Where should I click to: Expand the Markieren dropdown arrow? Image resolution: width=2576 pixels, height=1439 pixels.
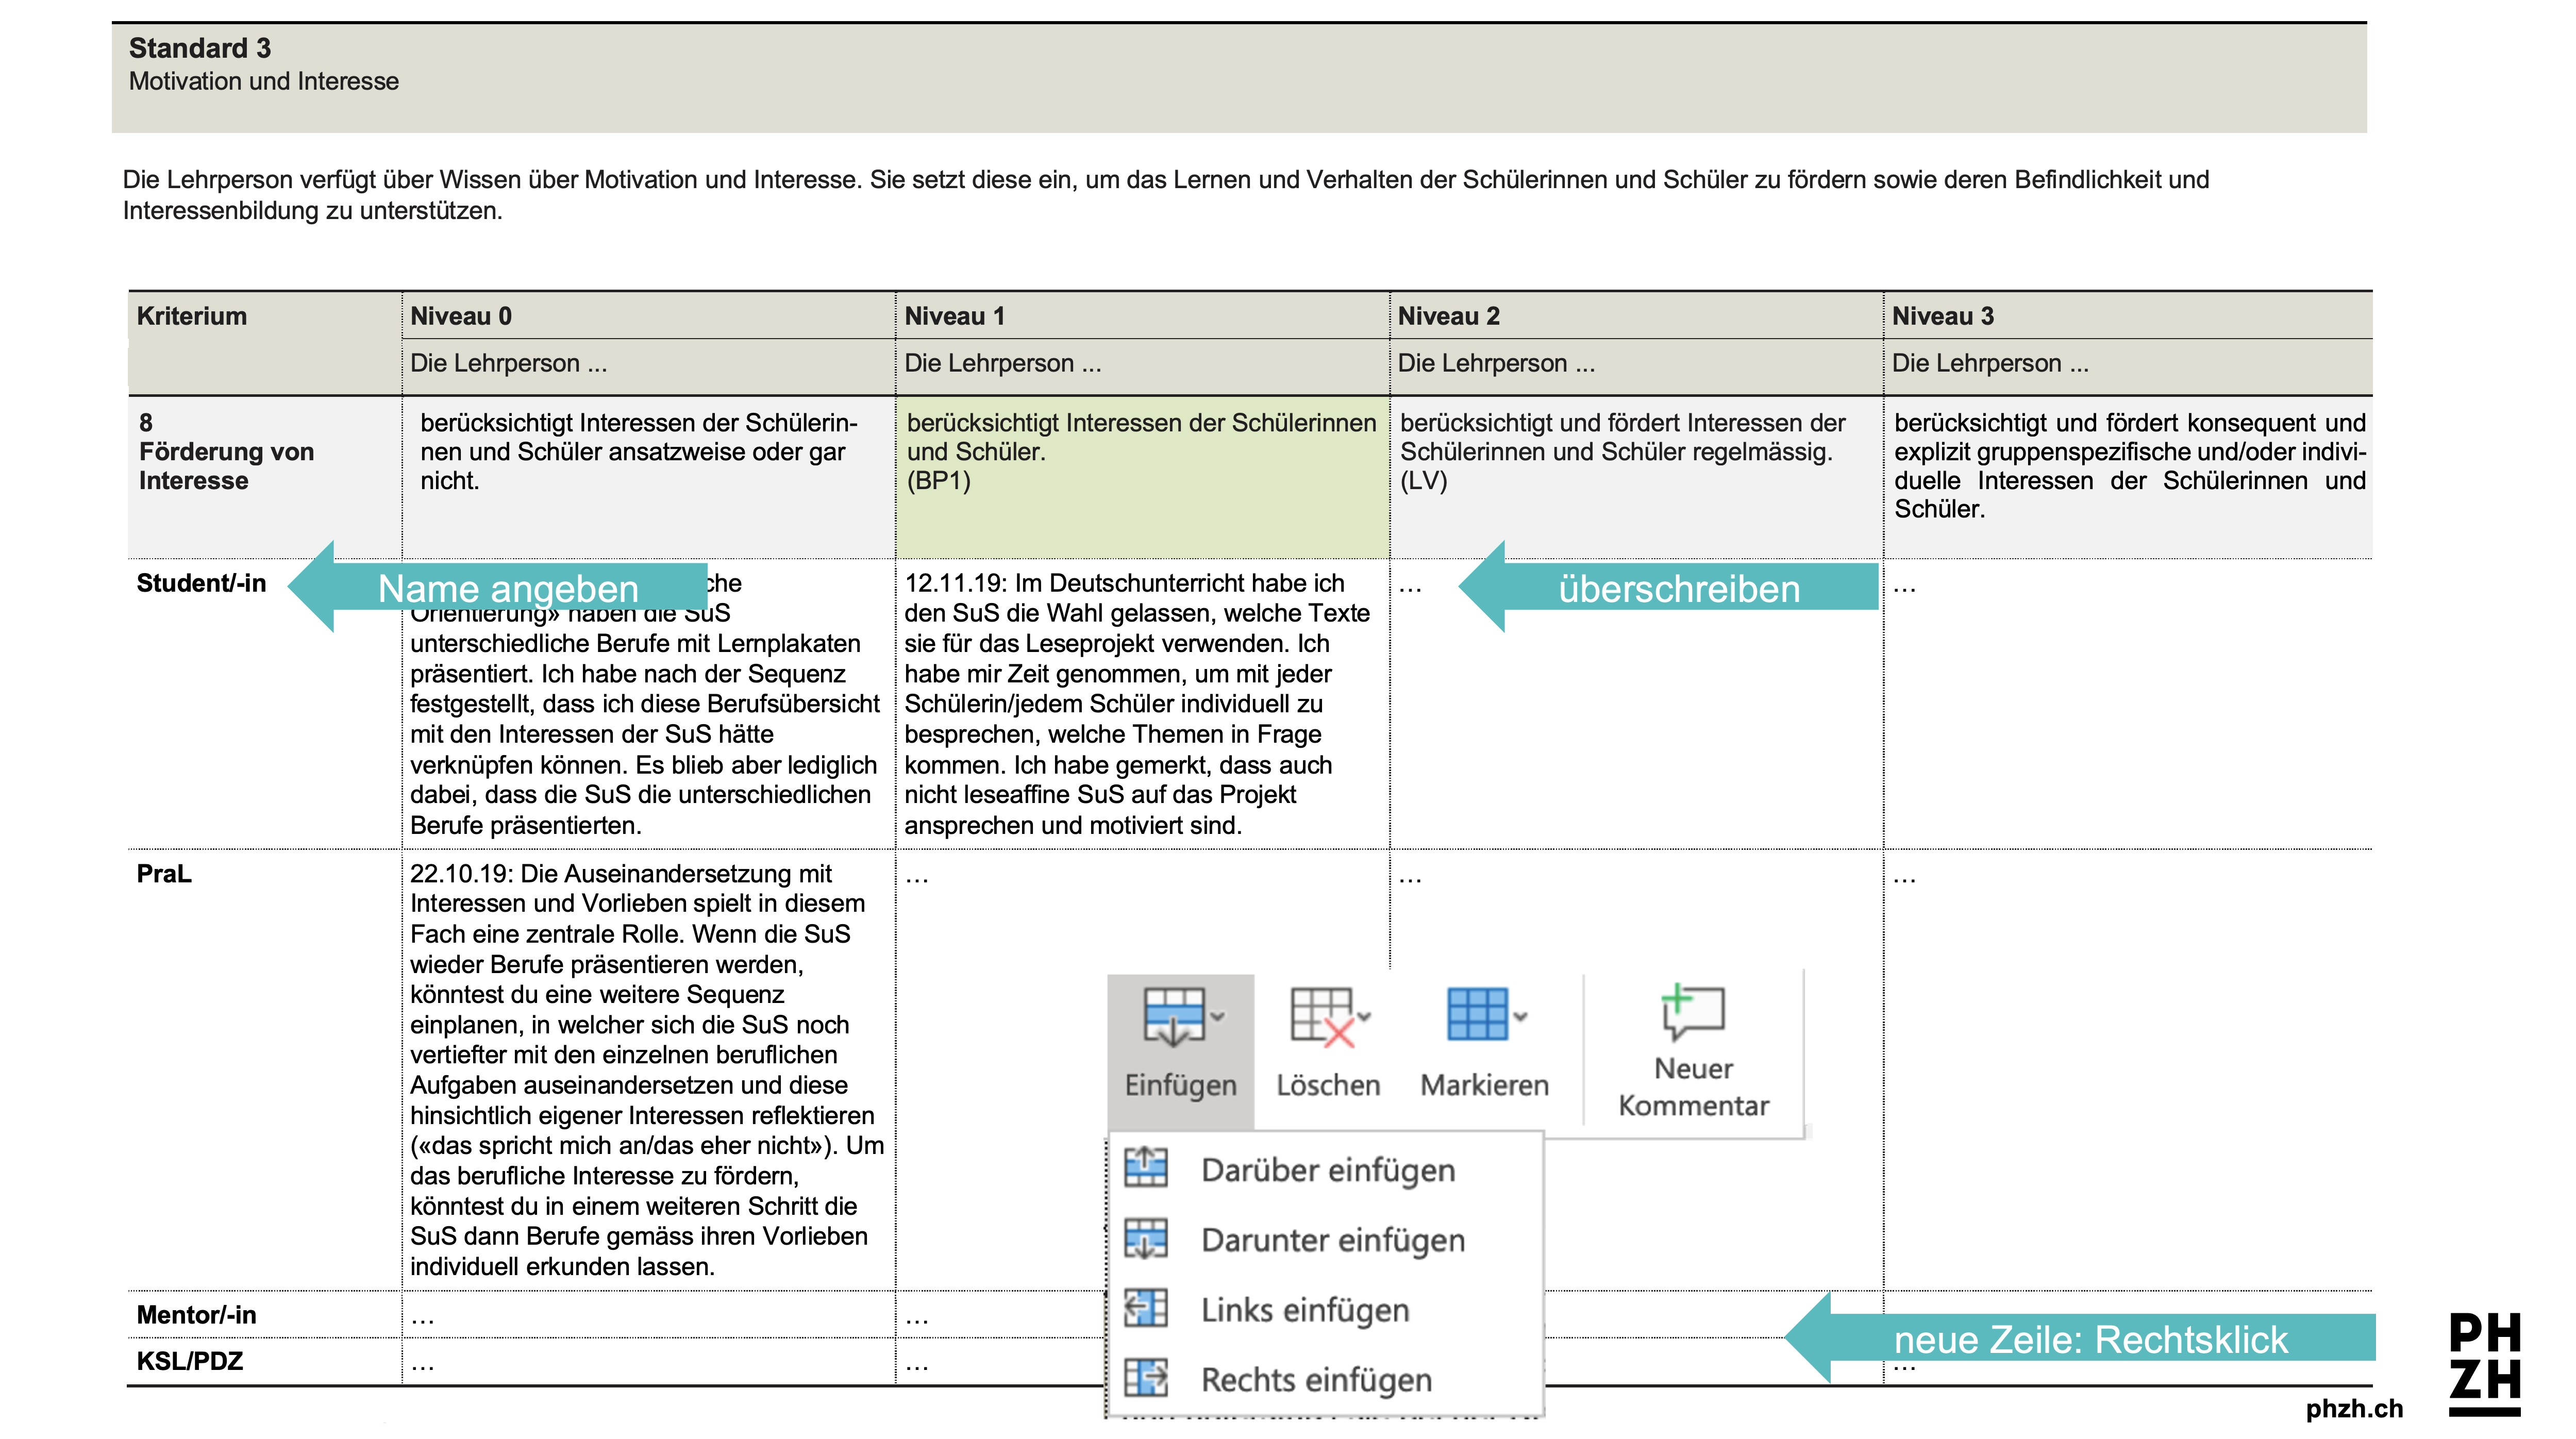[1521, 1016]
